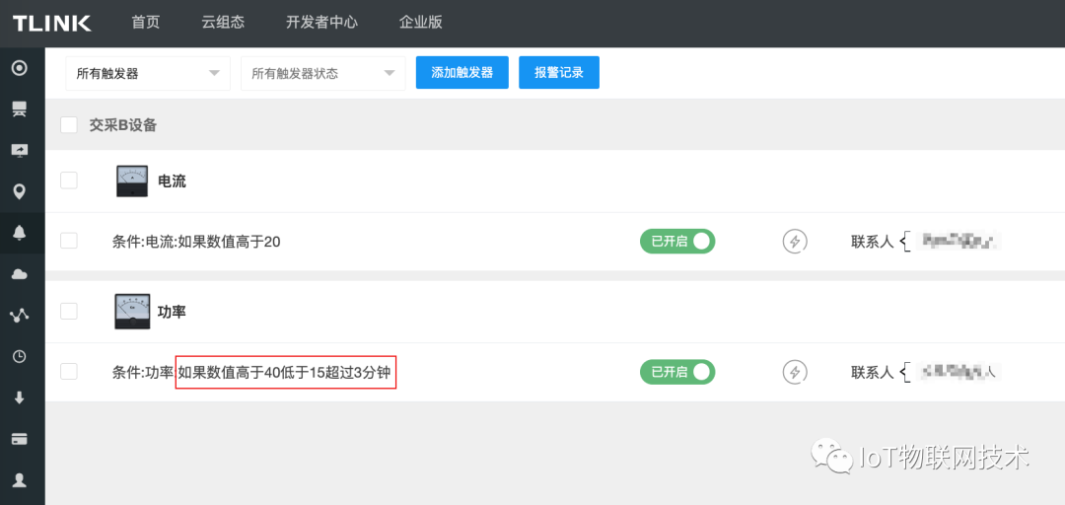Expand the 所有触发器 dropdown
The image size is (1065, 505).
pyautogui.click(x=147, y=73)
